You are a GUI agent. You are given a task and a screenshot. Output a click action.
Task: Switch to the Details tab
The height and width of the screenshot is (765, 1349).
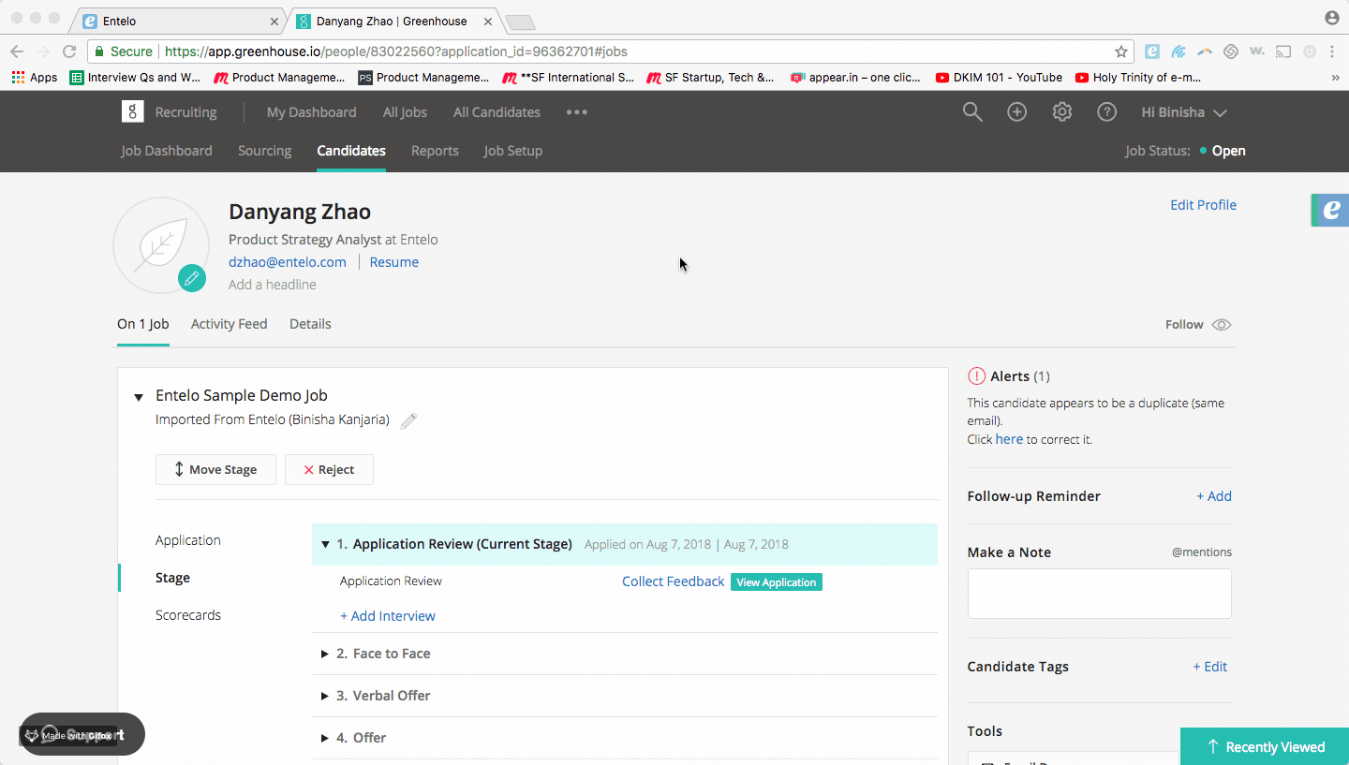(x=310, y=324)
